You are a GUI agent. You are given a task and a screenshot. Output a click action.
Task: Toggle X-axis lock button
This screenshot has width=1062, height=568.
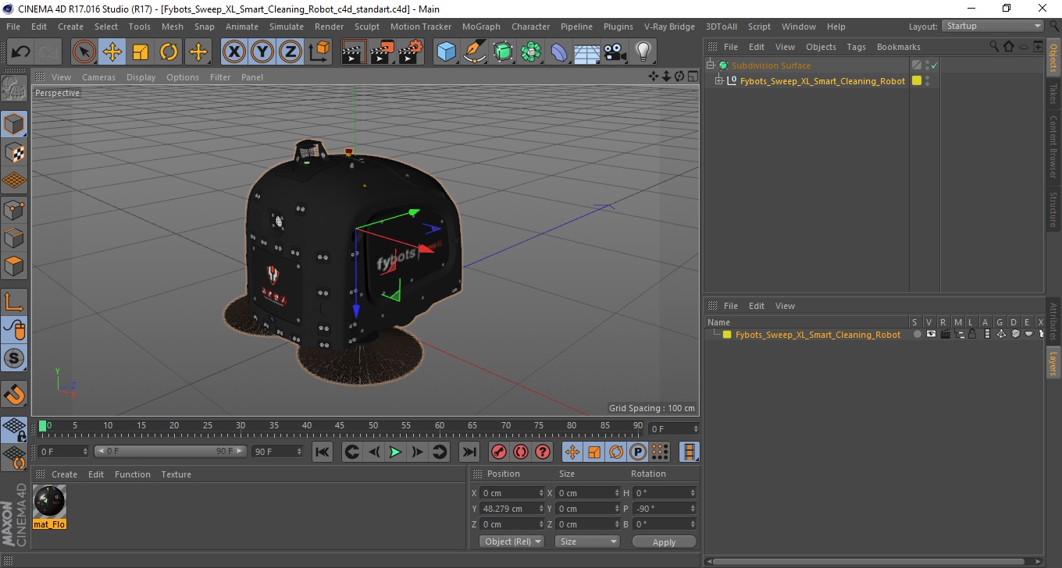[x=234, y=52]
